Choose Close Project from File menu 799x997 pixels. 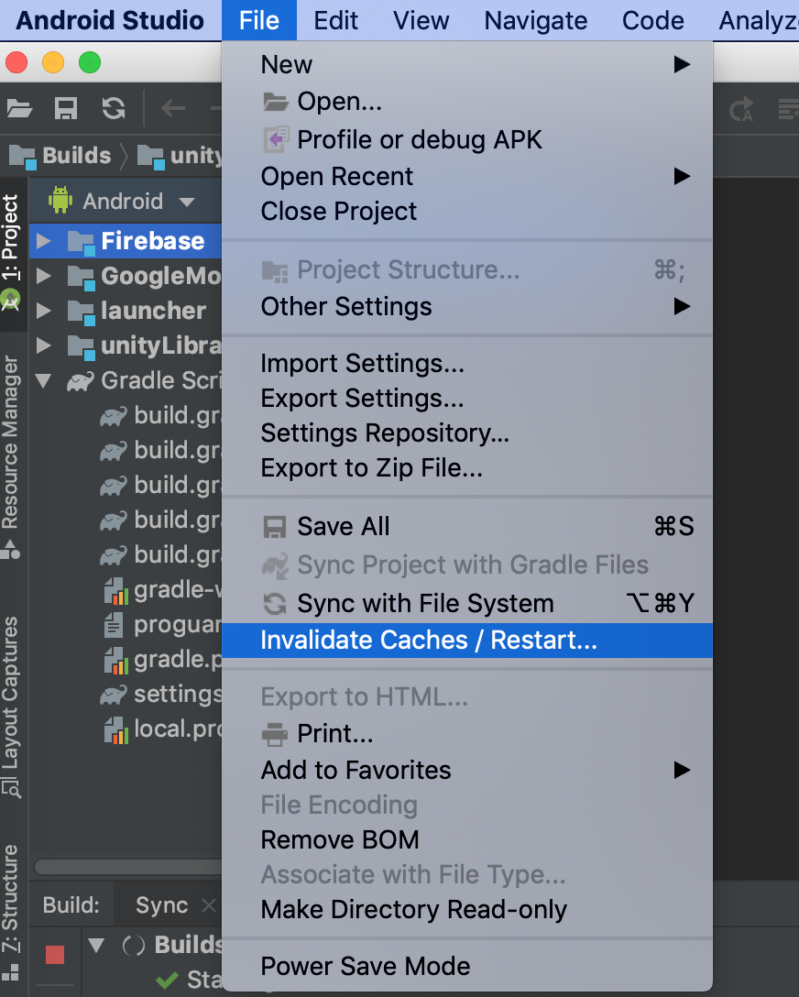[339, 211]
